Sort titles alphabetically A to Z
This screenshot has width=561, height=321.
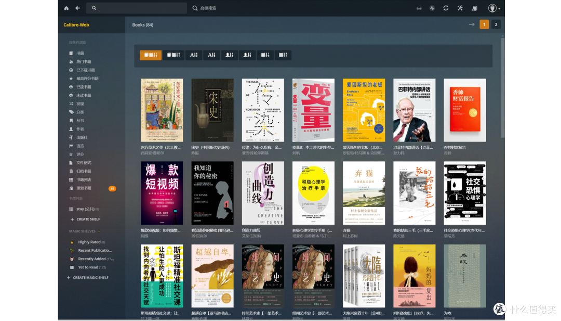(194, 55)
